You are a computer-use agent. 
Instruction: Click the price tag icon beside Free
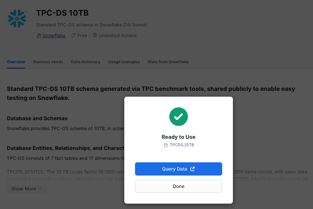[73, 36]
